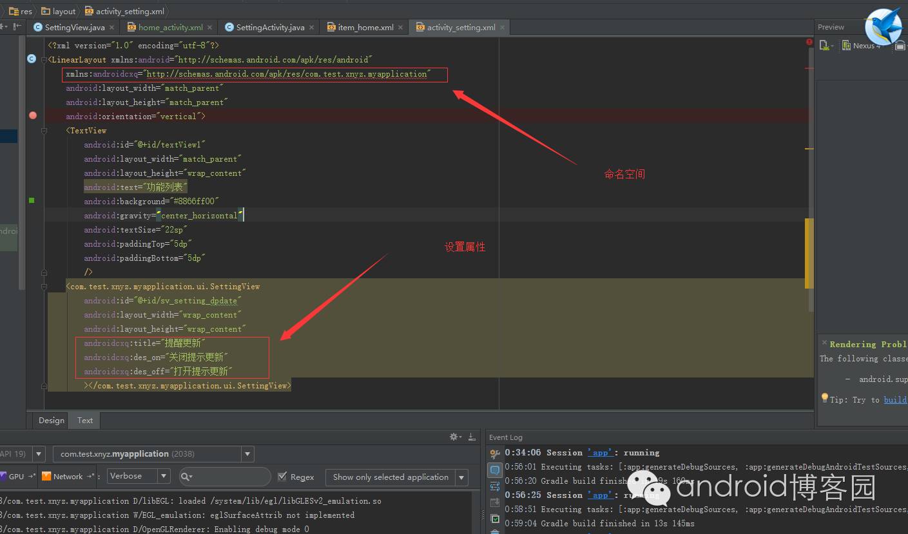The height and width of the screenshot is (534, 908).
Task: Click the OpenGLRenderer debug mode log line
Action: tap(155, 529)
